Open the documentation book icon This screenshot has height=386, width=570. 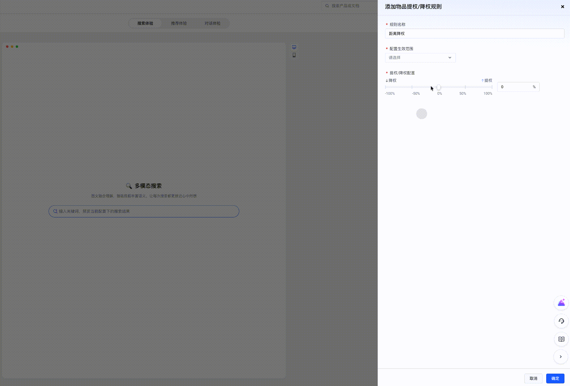pos(561,339)
